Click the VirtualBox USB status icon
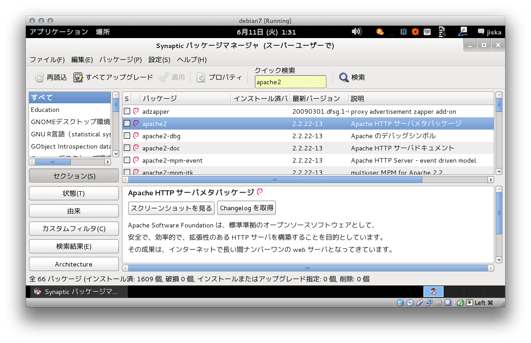 419,303
